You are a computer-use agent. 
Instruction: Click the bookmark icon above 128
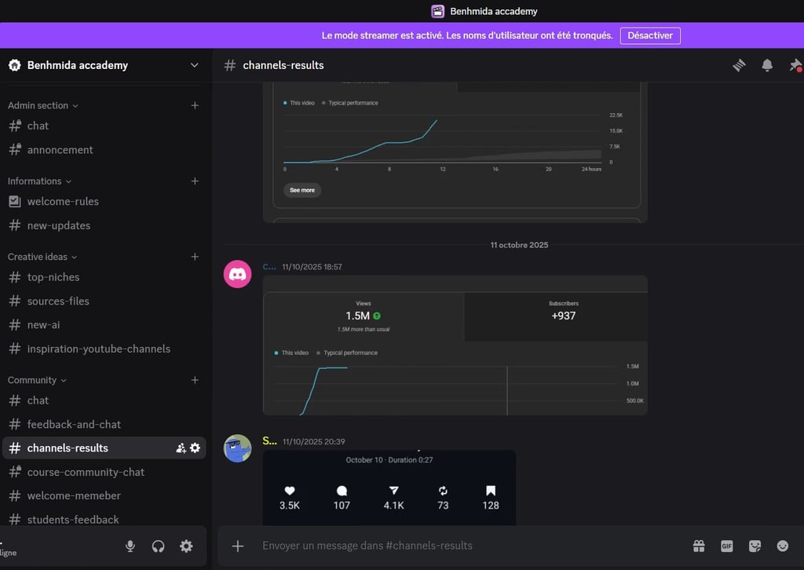[491, 491]
